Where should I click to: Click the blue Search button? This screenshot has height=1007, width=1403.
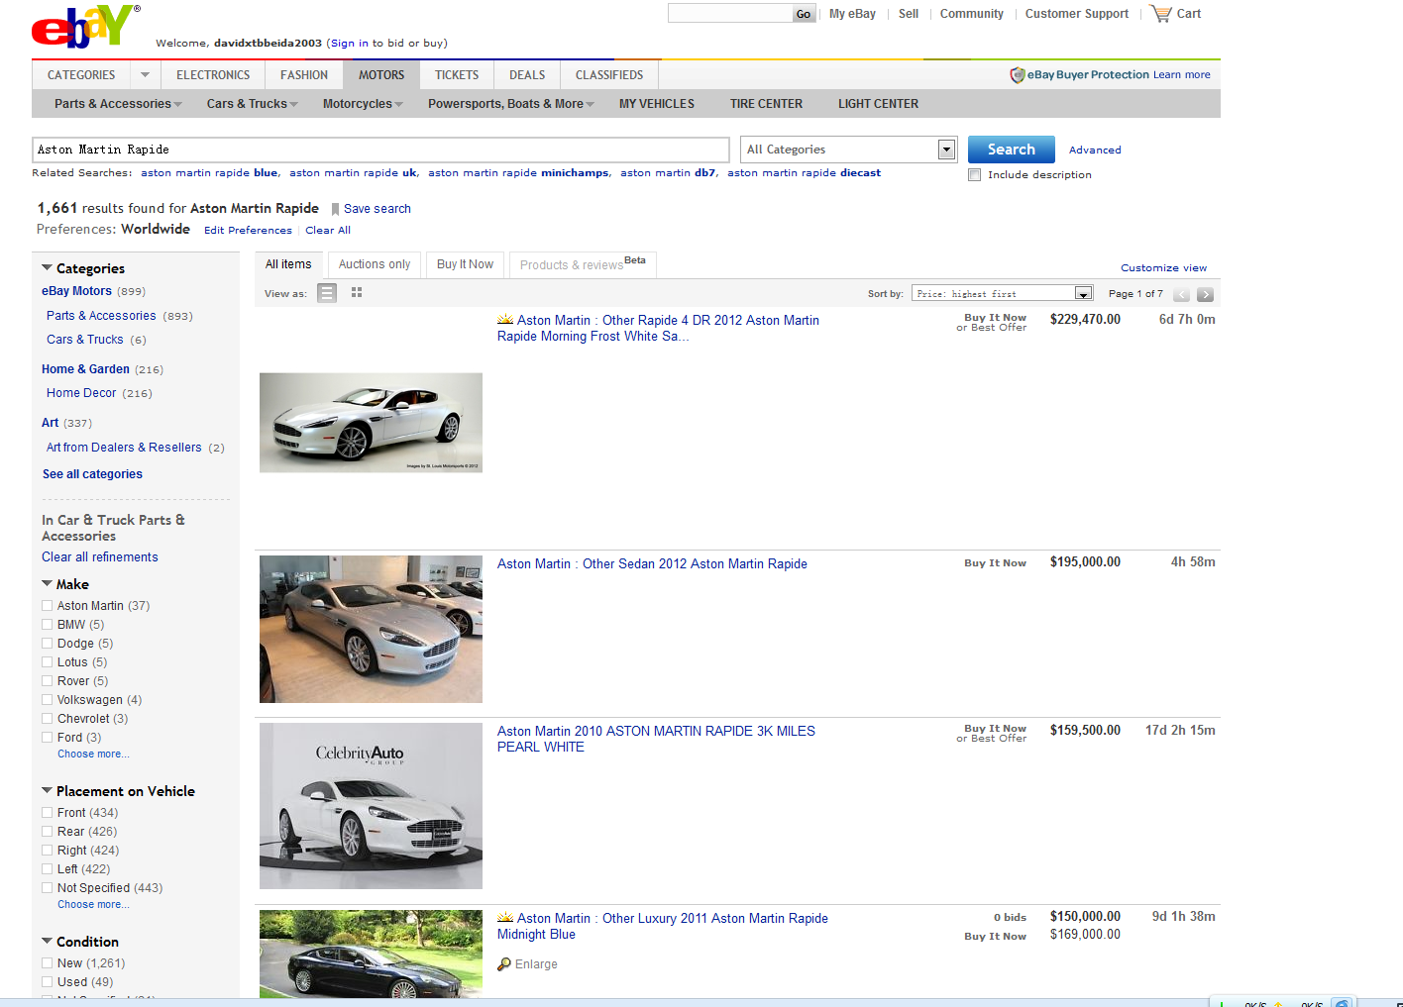coord(1012,150)
